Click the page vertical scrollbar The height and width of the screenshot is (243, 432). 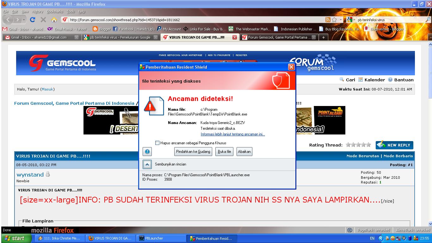click(x=430, y=134)
